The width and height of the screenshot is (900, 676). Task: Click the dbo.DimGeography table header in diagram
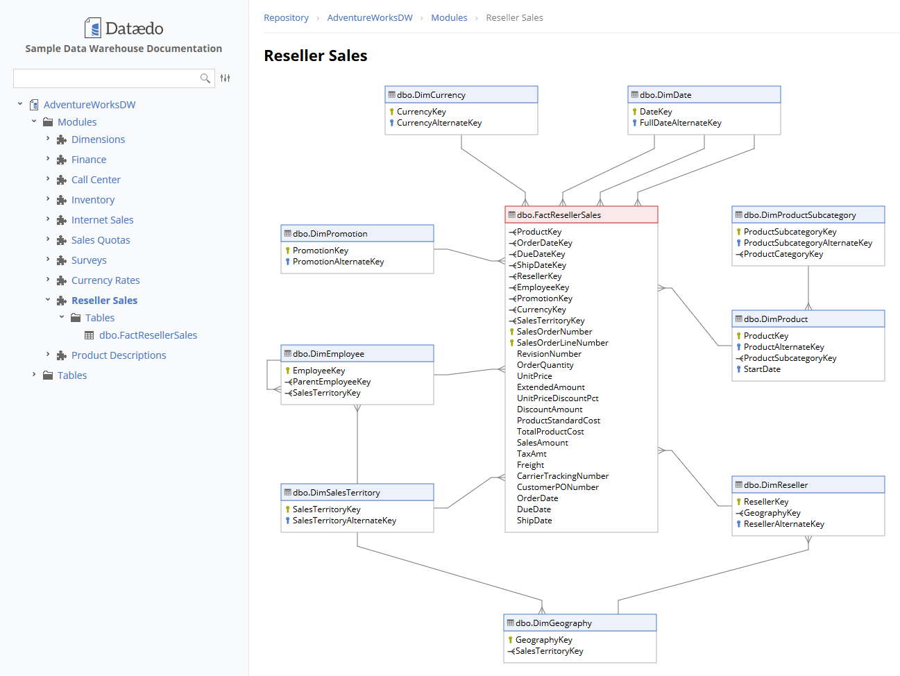579,623
